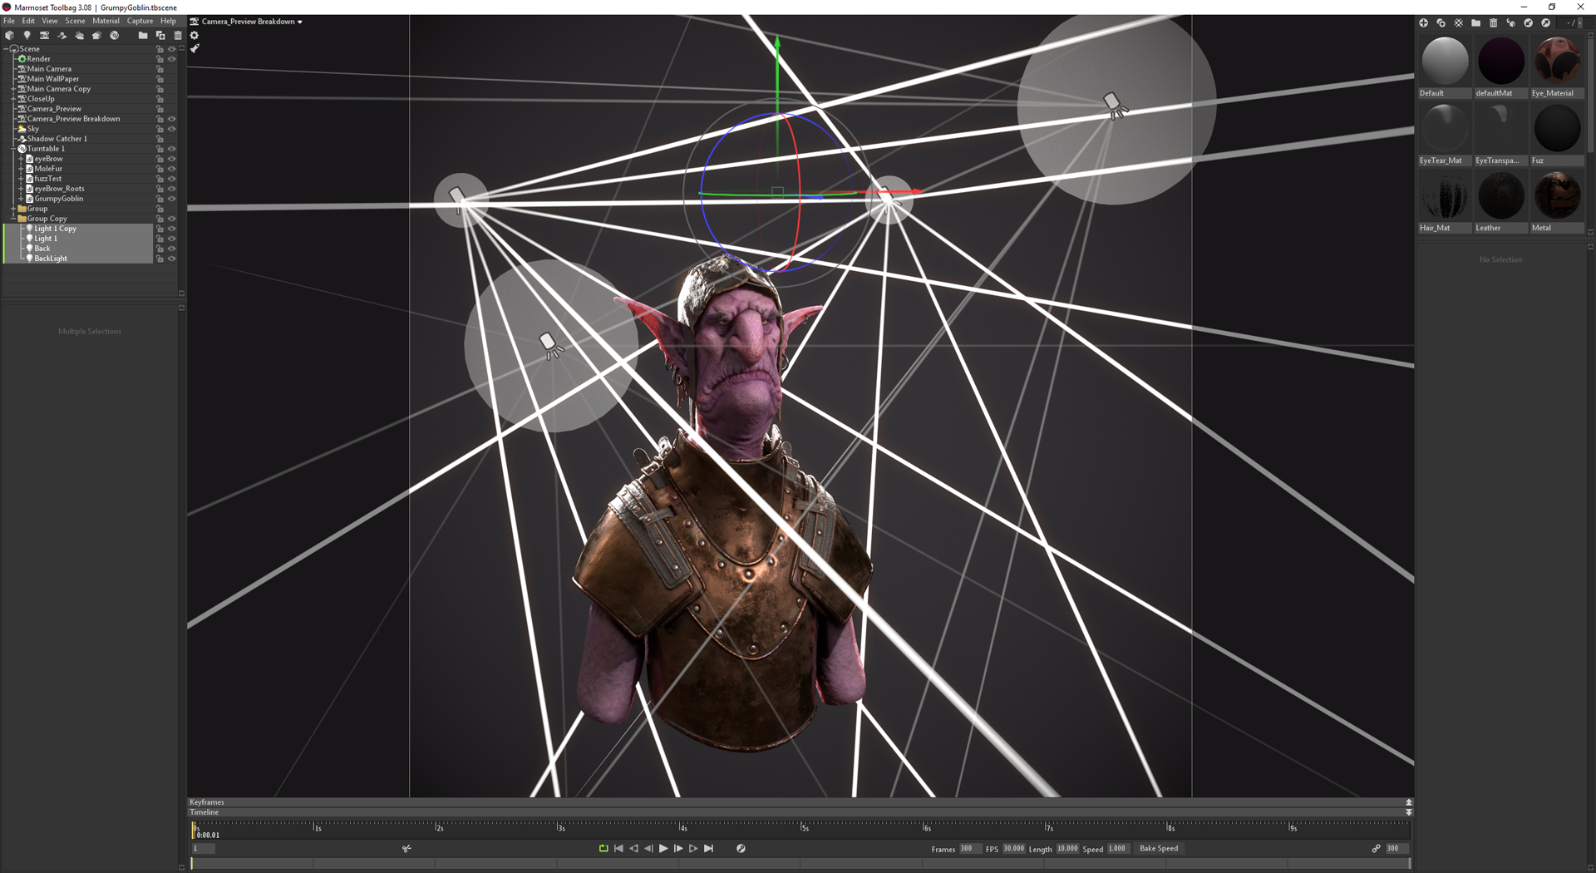Toggle lock on Main Camera
This screenshot has width=1596, height=873.
click(160, 69)
